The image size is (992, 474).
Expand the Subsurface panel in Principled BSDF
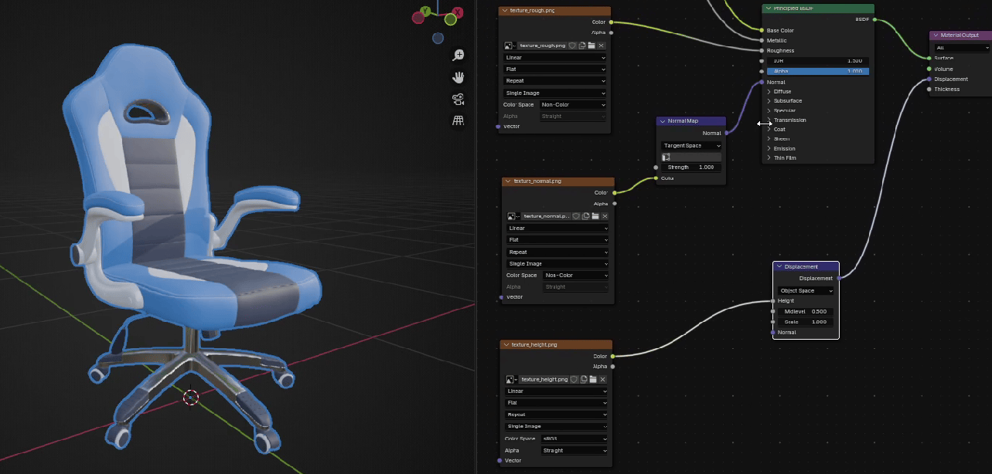769,101
